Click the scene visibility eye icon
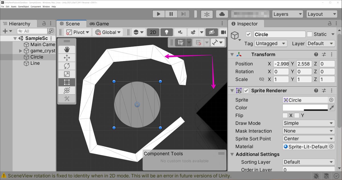The image size is (342, 180). pyautogui.click(x=212, y=32)
